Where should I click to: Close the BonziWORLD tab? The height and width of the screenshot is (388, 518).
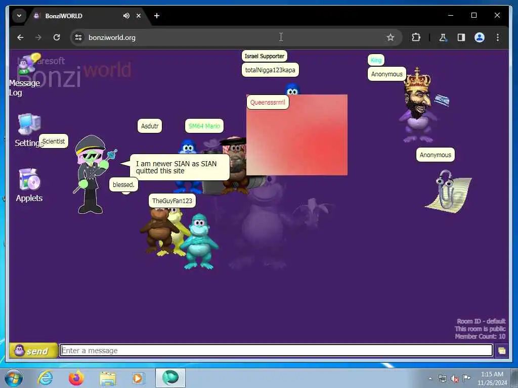click(x=139, y=16)
